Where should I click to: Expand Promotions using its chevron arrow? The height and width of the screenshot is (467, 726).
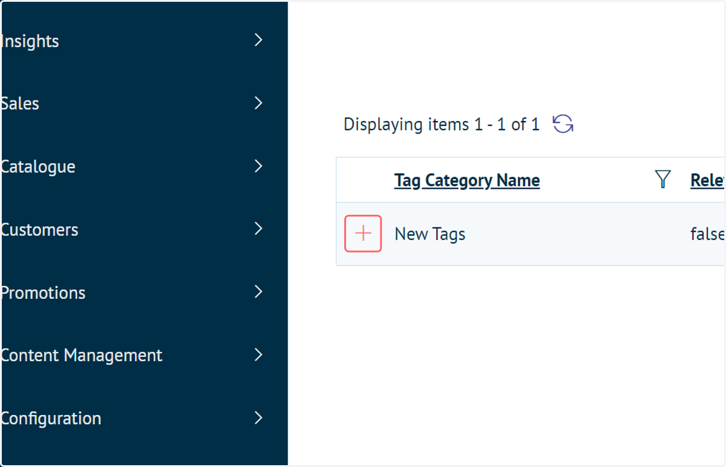(259, 292)
